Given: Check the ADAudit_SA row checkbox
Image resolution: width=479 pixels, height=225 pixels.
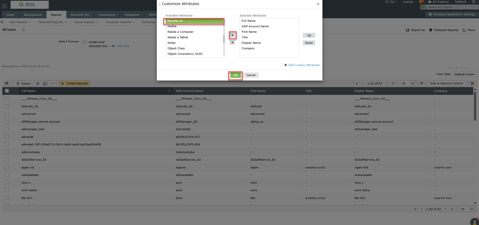Looking at the screenshot, I should coord(7,106).
